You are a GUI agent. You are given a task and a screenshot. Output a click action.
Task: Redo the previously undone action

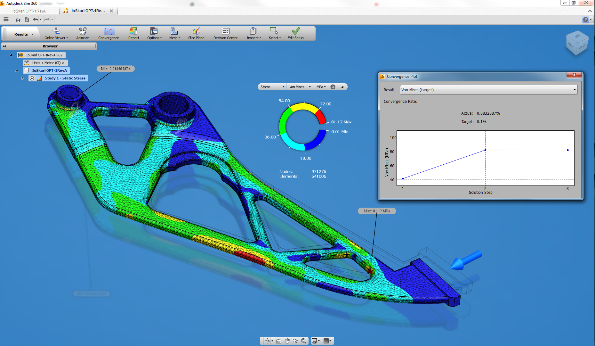[47, 20]
